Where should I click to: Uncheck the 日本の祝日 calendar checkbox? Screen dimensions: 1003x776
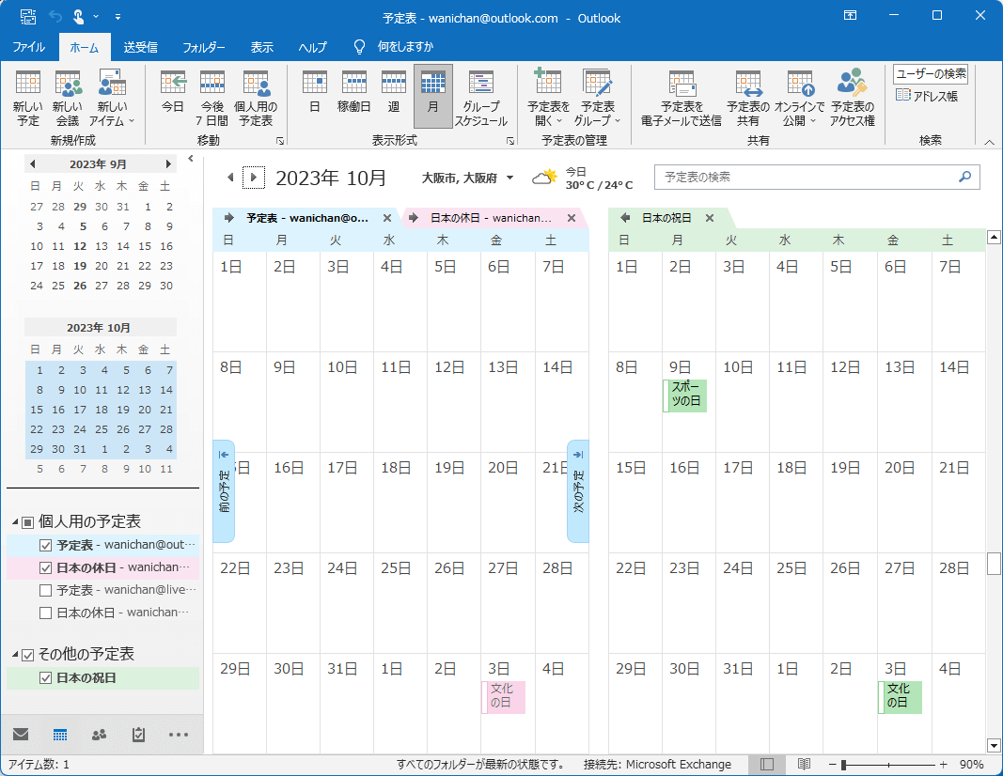[x=45, y=678]
